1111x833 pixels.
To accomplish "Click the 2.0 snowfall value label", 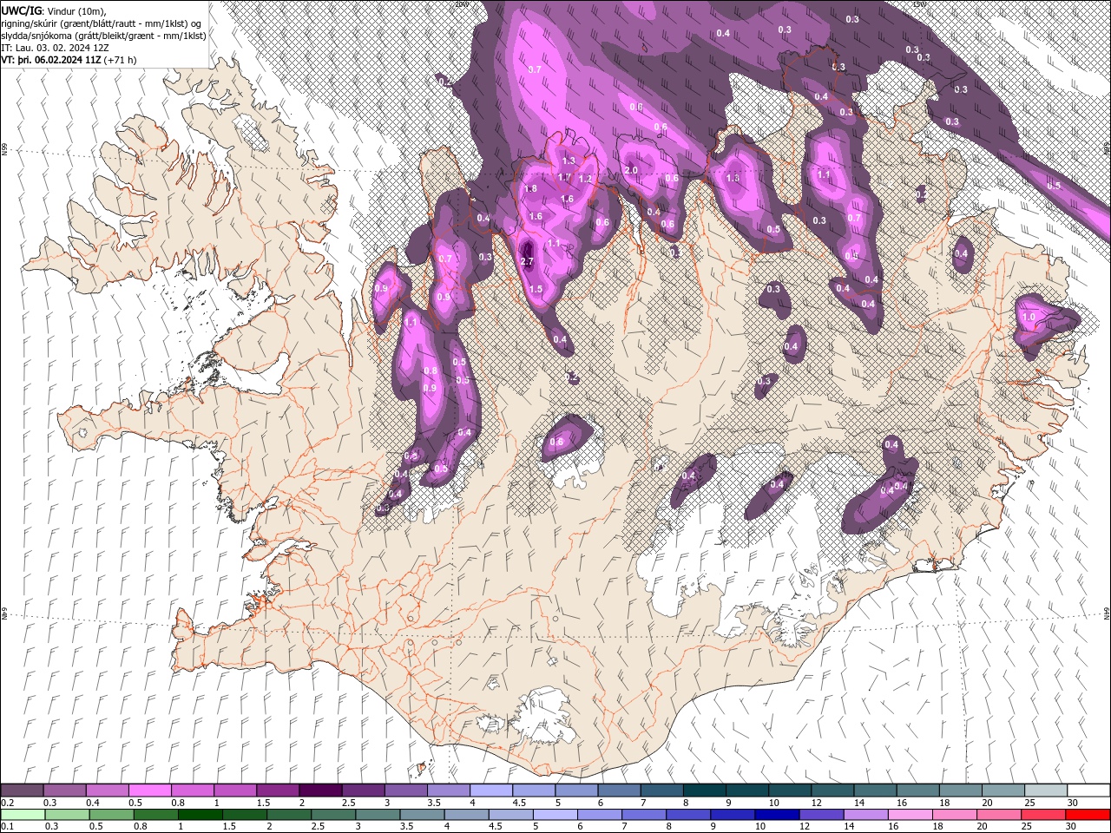I will coord(631,170).
